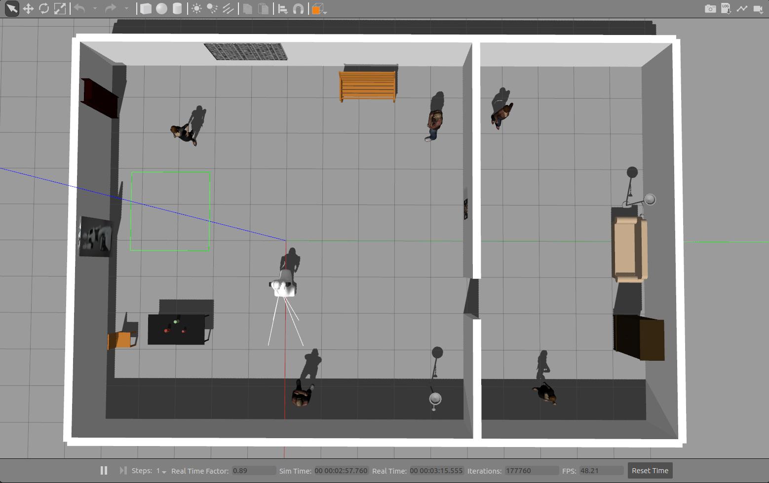Pause the simulation
This screenshot has width=769, height=483.
pos(104,471)
